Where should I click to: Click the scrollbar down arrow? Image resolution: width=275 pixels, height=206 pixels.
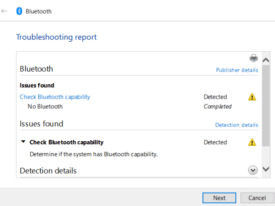click(x=266, y=169)
